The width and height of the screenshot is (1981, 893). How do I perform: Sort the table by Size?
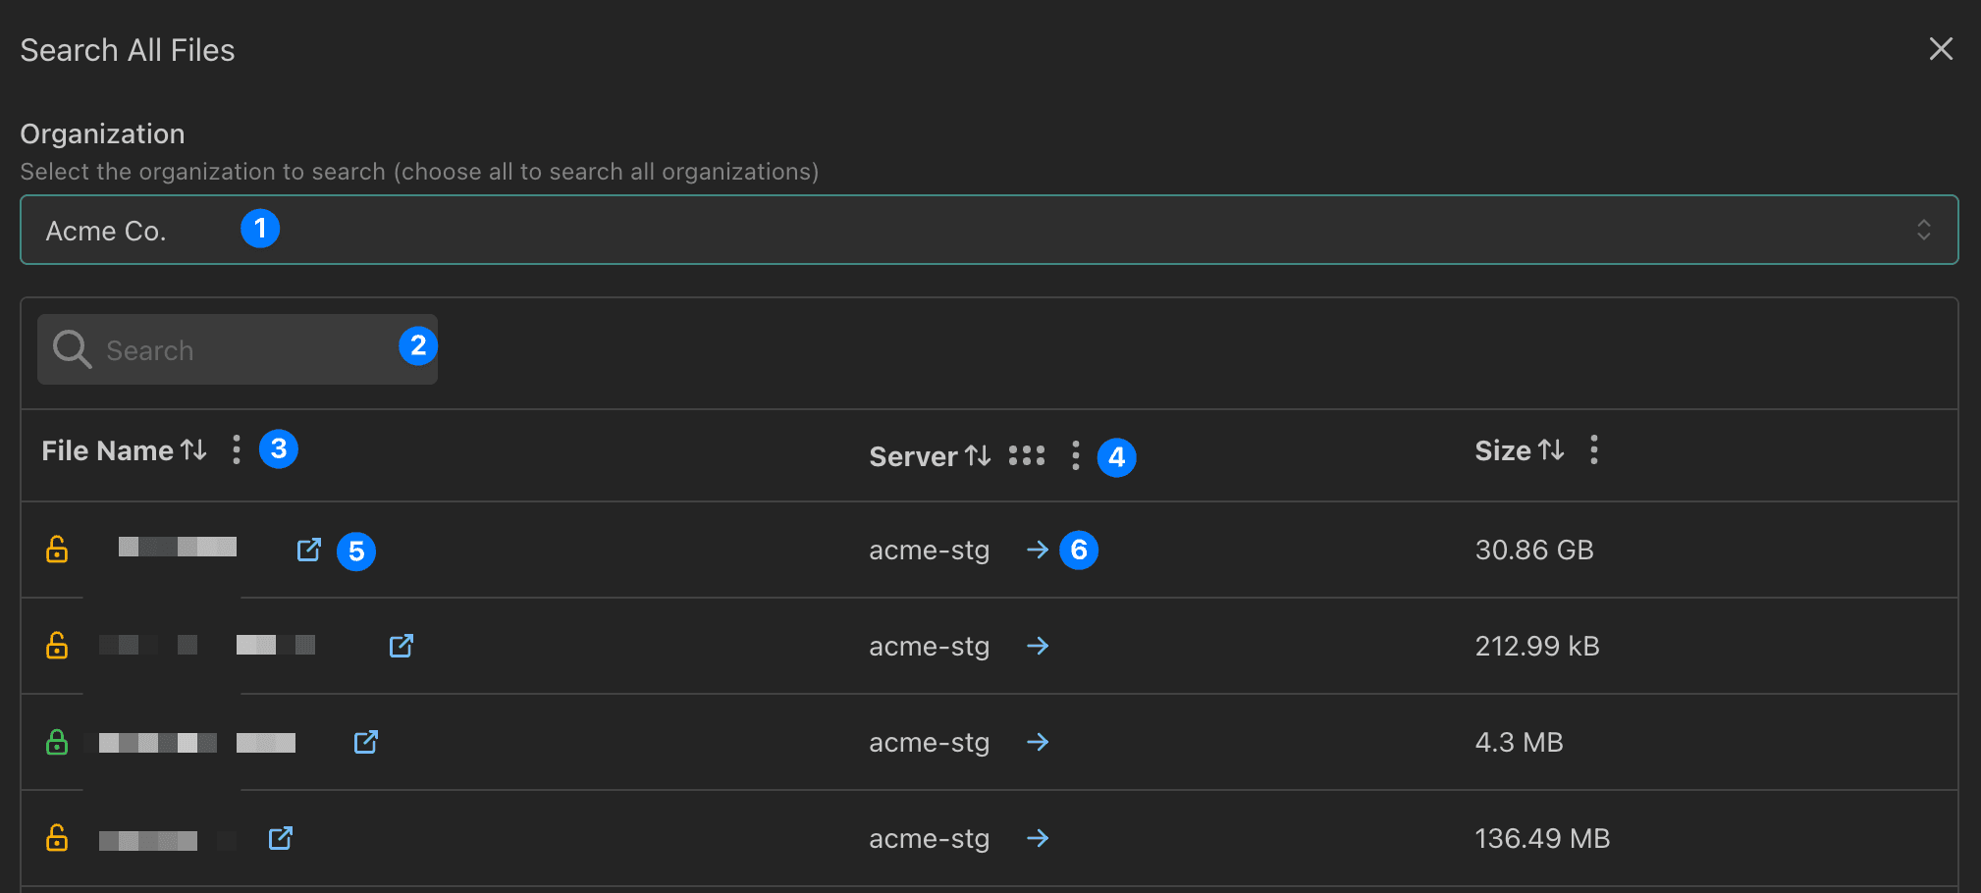1550,450
